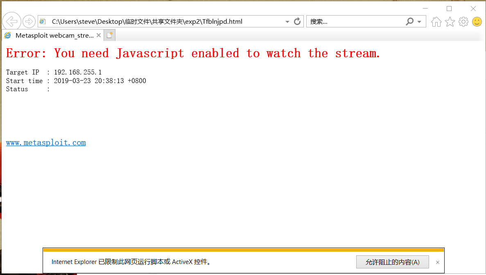Close the Metasploit webcam_stre... tab
This screenshot has width=486, height=275.
pos(99,35)
